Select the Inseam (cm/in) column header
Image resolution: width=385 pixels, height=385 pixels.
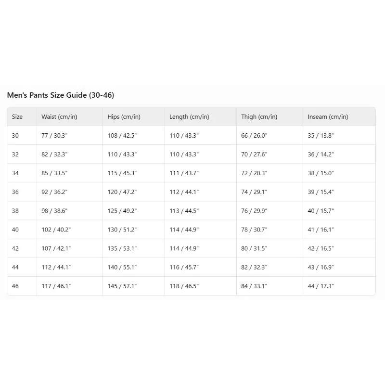tap(328, 117)
